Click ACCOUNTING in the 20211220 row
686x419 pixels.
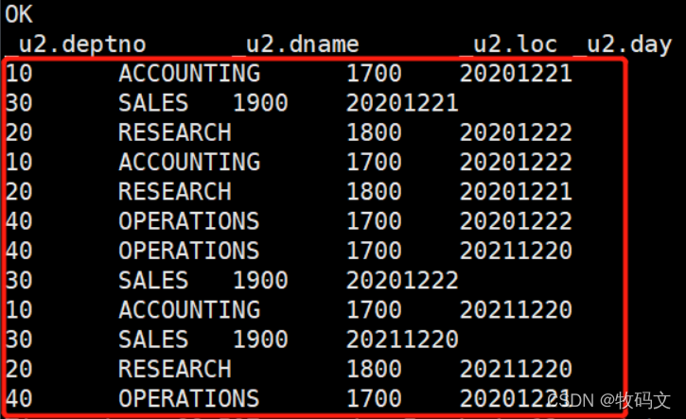[x=189, y=310]
